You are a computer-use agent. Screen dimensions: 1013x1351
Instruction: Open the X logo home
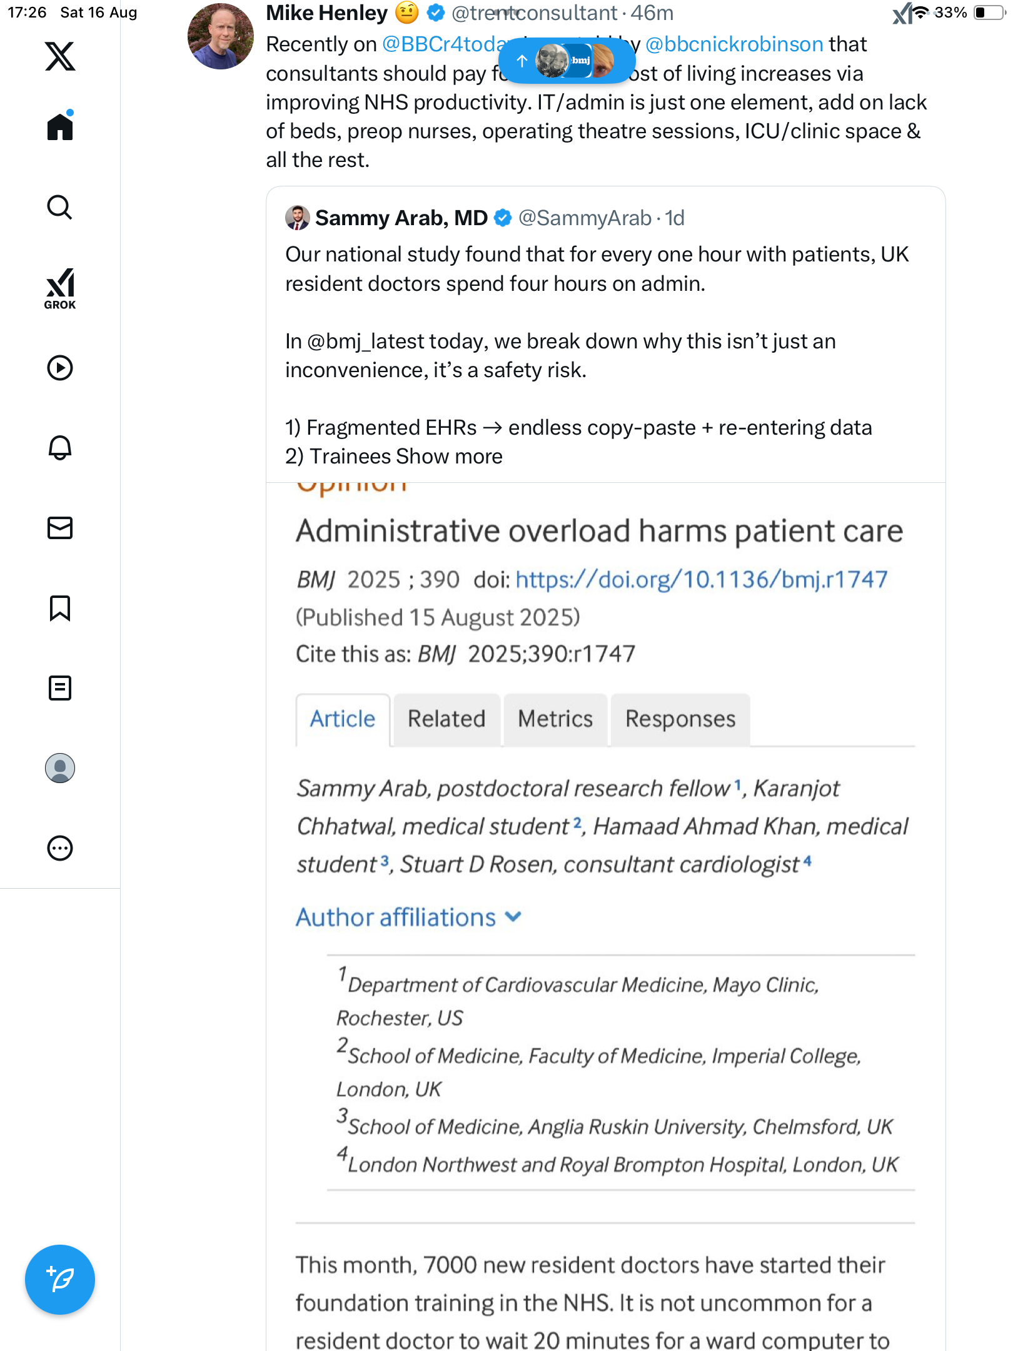click(x=60, y=56)
